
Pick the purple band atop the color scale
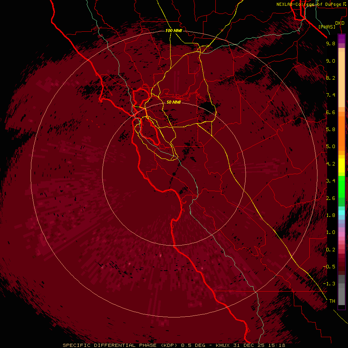341,39
